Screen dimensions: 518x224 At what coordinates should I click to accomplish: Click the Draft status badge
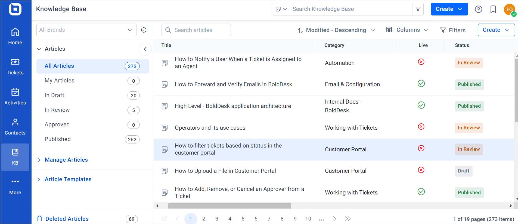coord(463,171)
